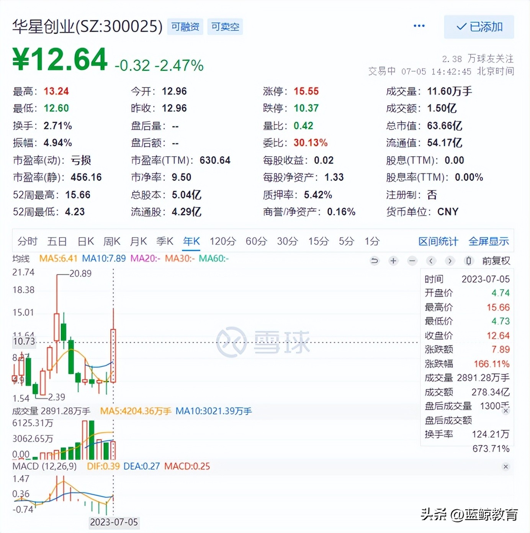Open the more options ellipsis menu

click(x=419, y=26)
